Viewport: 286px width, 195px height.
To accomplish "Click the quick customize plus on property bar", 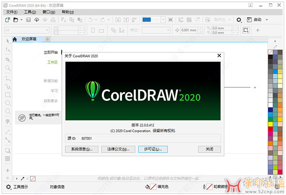I will coord(257,30).
